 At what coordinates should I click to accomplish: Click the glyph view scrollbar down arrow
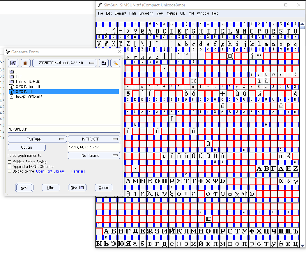click(302, 246)
